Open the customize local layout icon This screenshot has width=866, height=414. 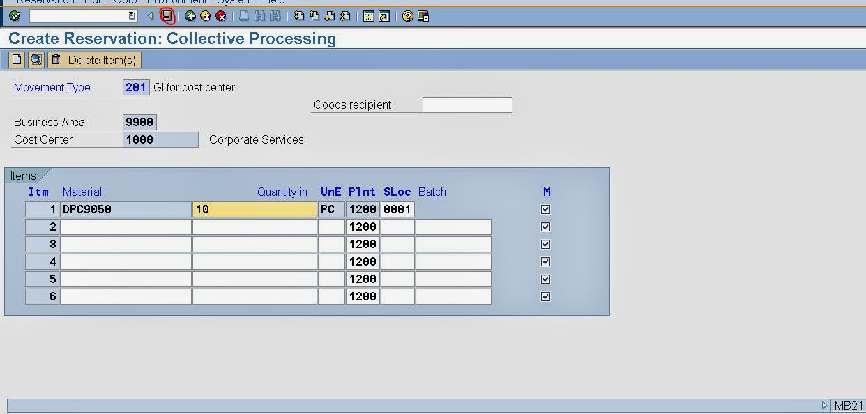(x=422, y=17)
